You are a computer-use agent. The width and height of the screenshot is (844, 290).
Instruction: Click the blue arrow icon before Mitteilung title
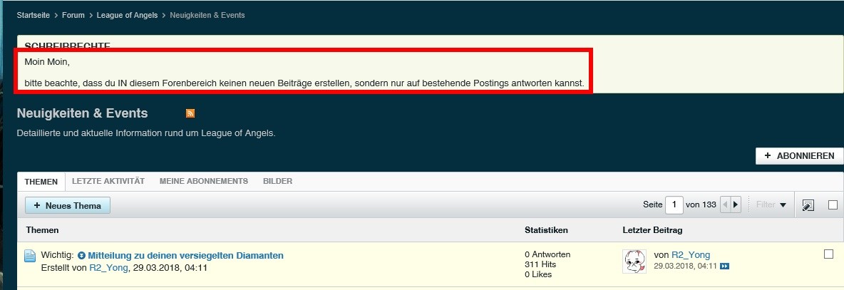click(81, 255)
